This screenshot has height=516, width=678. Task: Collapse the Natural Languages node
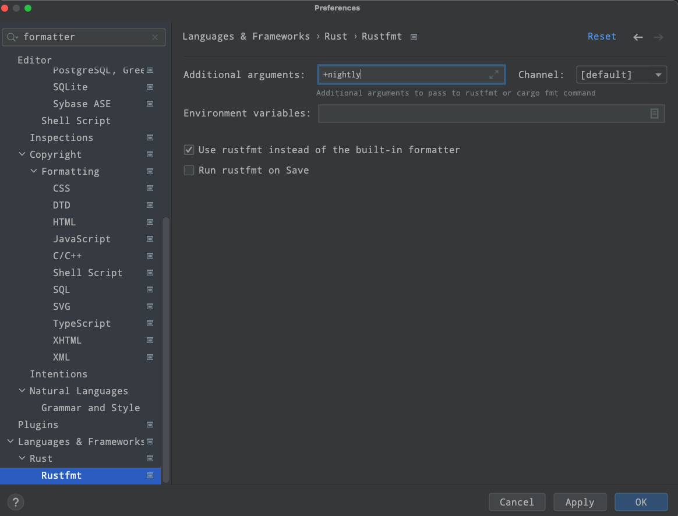click(22, 390)
